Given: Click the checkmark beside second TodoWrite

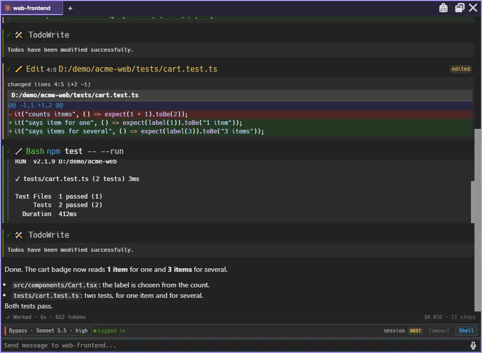Looking at the screenshot, I should tap(9, 235).
